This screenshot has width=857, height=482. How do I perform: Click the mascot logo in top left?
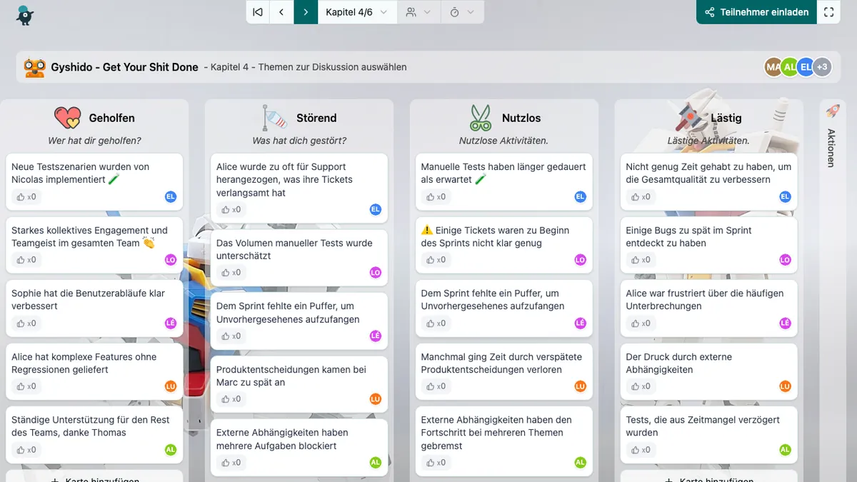point(25,14)
